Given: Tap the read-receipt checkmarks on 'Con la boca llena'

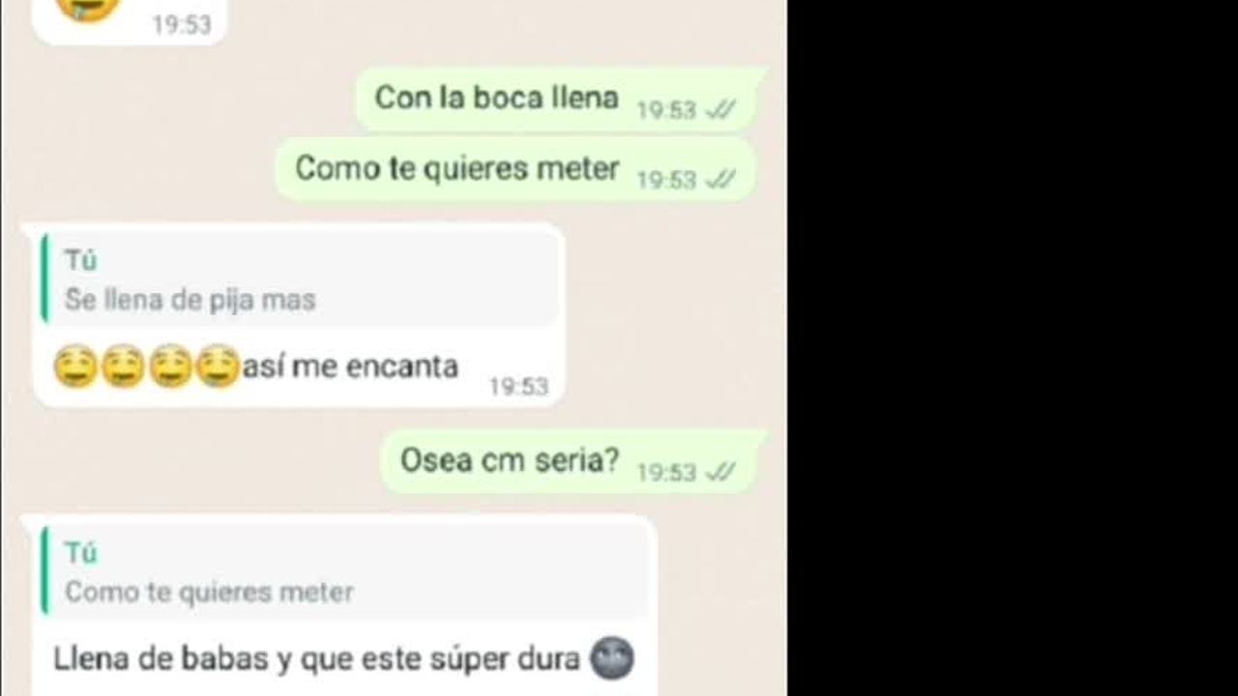Looking at the screenshot, I should coord(720,110).
